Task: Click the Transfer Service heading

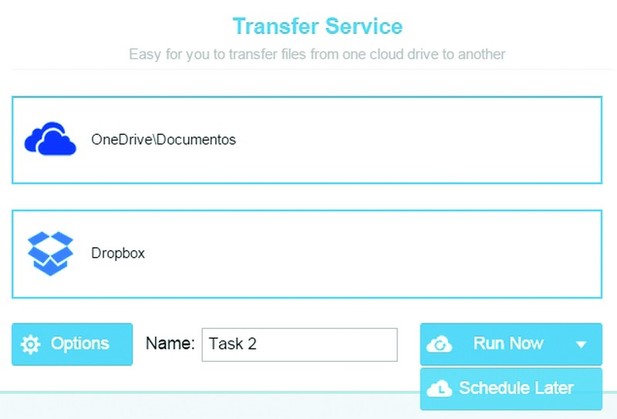Action: (318, 26)
